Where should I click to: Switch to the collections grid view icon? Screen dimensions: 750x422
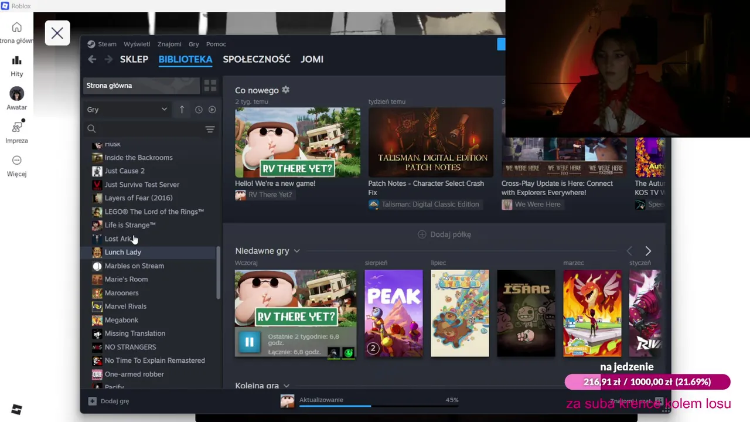[x=210, y=86]
